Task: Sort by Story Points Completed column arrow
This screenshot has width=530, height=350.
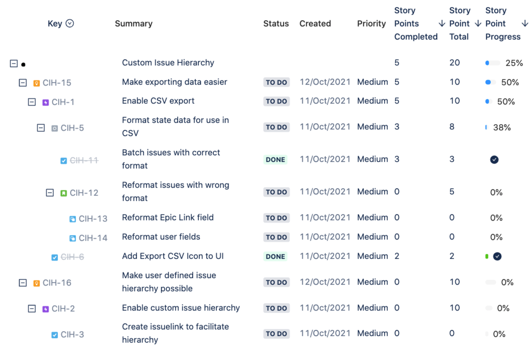Action: [x=442, y=23]
